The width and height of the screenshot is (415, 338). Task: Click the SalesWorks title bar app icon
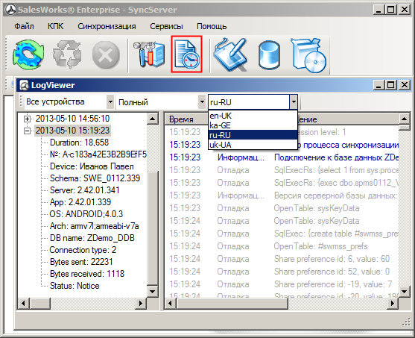pos(11,10)
